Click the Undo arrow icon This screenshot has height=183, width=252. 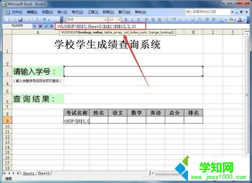coord(44,20)
